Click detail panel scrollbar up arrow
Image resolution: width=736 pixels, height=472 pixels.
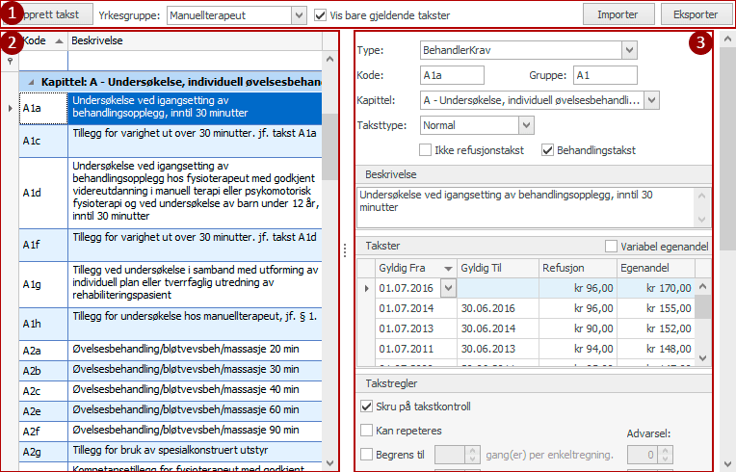(x=727, y=39)
